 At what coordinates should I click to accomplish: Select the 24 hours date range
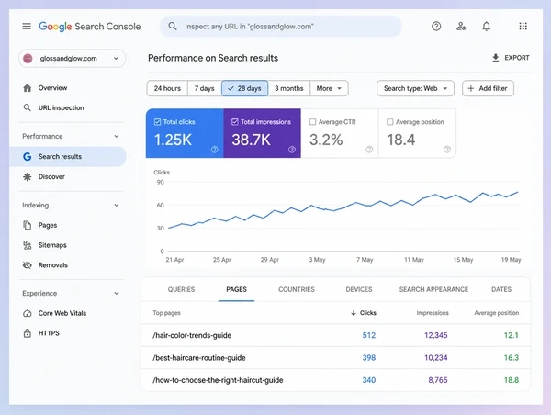[x=167, y=88]
